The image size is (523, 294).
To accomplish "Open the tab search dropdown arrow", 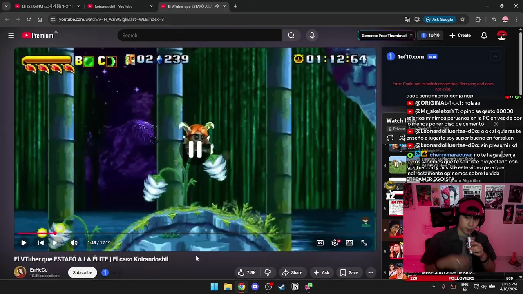I will coord(6,6).
